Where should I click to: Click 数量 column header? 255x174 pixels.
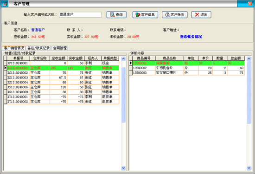point(220,58)
